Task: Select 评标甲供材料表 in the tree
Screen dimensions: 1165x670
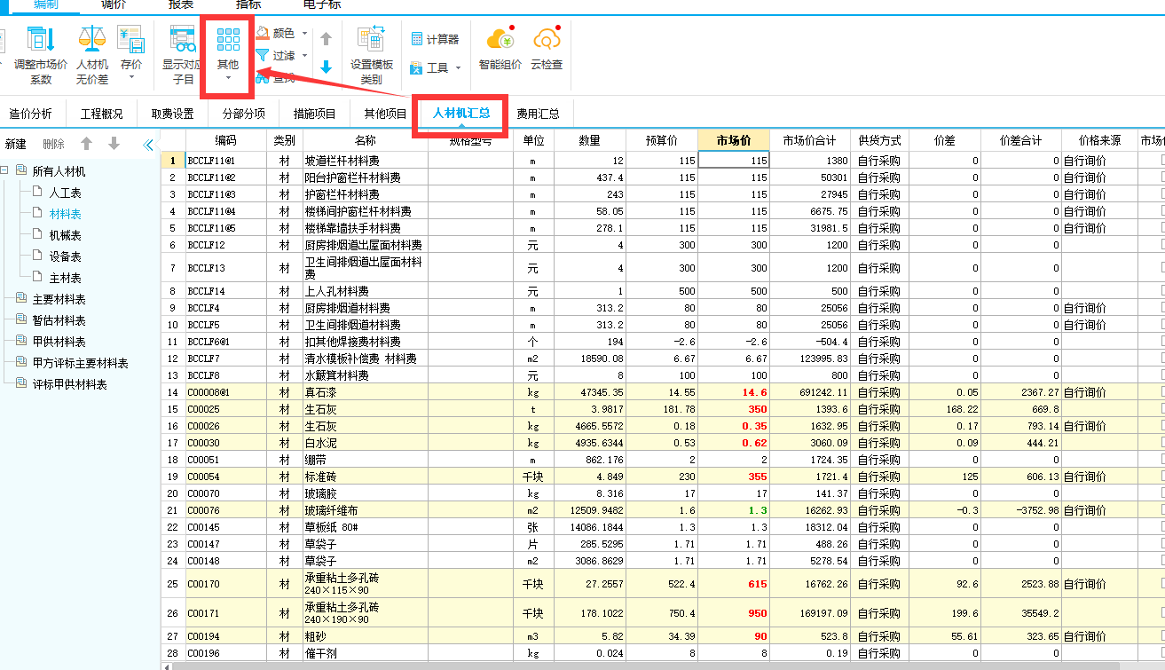Action: pyautogui.click(x=70, y=384)
